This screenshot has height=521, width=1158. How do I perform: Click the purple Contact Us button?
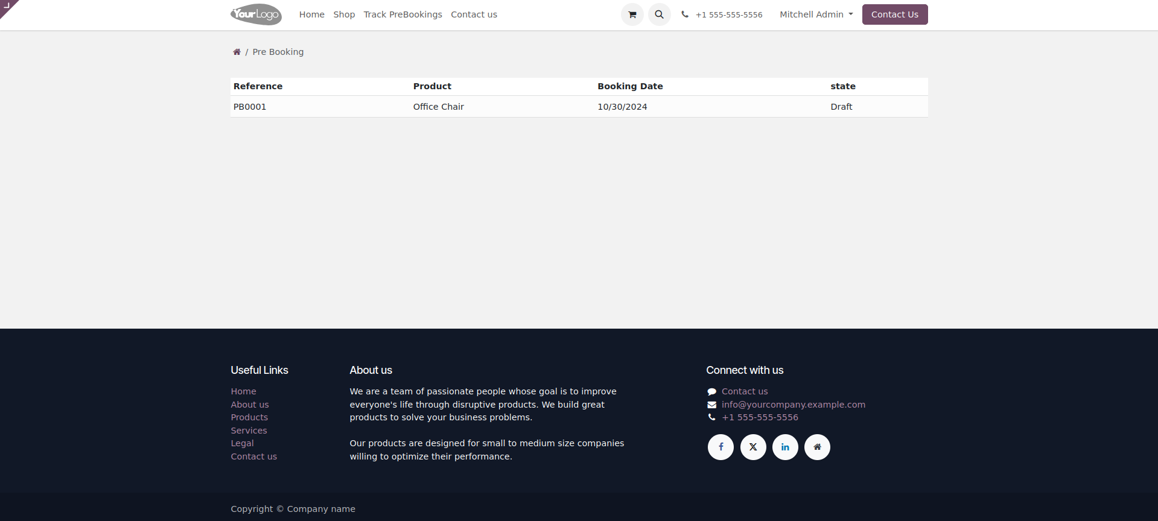pos(895,14)
